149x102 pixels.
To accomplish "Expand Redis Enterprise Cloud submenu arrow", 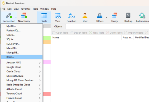I will (x=40, y=85).
